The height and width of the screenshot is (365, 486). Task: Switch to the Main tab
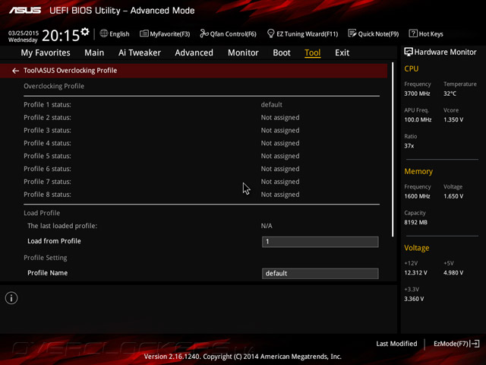point(94,52)
